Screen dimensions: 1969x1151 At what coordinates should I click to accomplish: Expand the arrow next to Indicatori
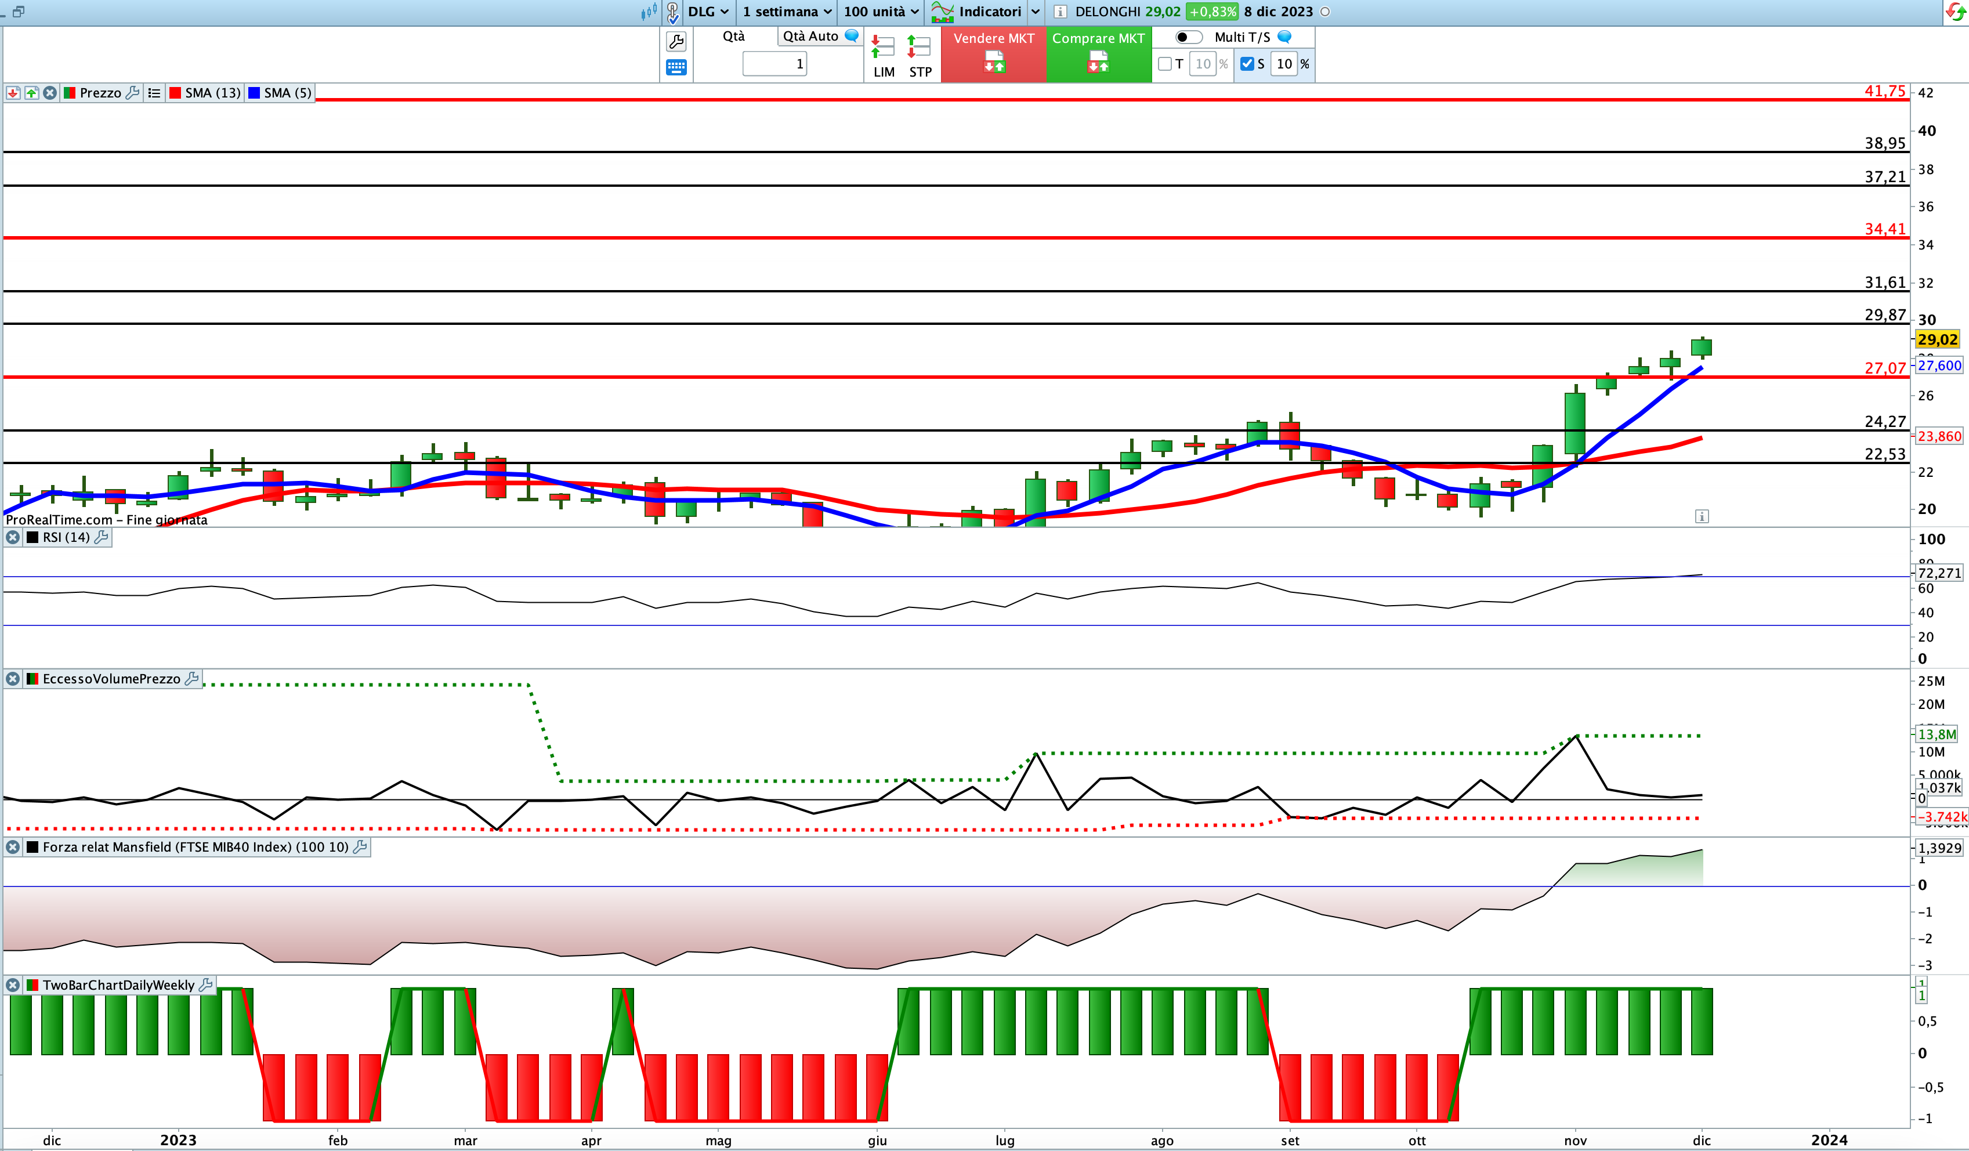[x=1036, y=12]
